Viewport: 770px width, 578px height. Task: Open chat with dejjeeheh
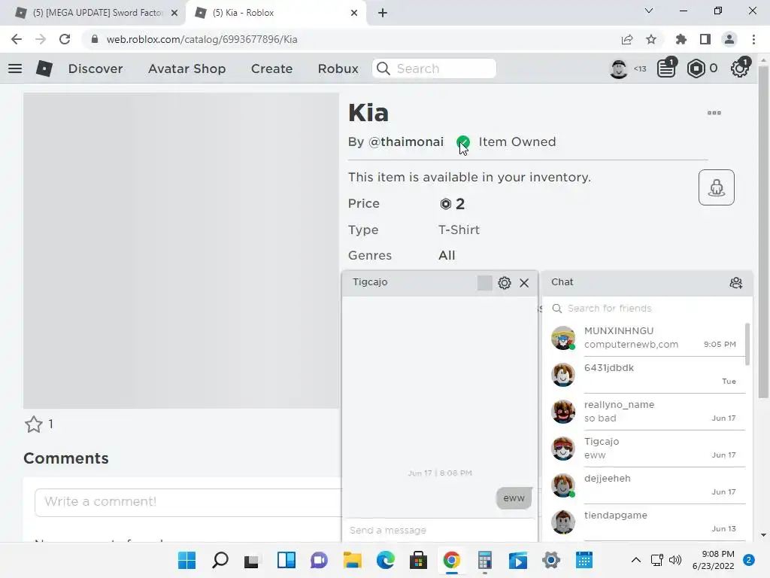pos(646,485)
